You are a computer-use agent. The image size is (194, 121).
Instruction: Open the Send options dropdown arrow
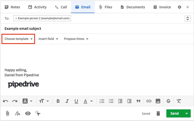(187, 113)
